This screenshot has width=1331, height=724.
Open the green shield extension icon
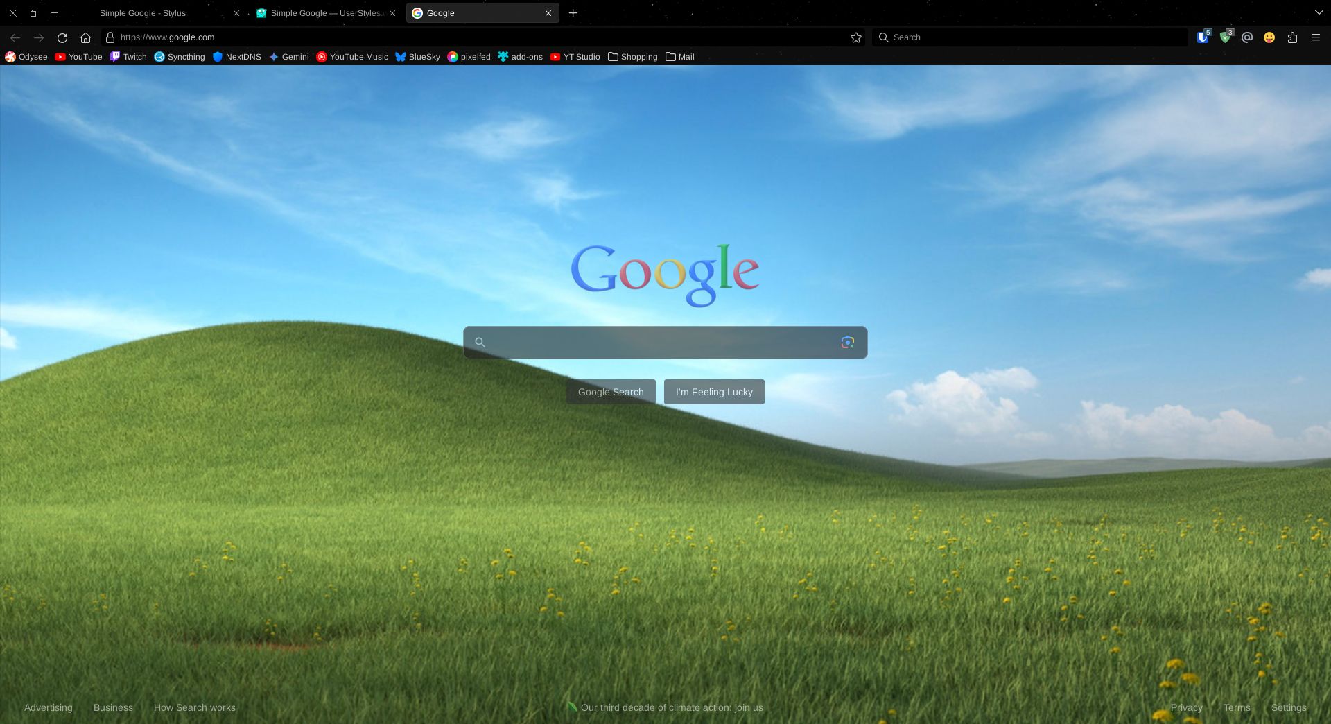tap(1225, 37)
